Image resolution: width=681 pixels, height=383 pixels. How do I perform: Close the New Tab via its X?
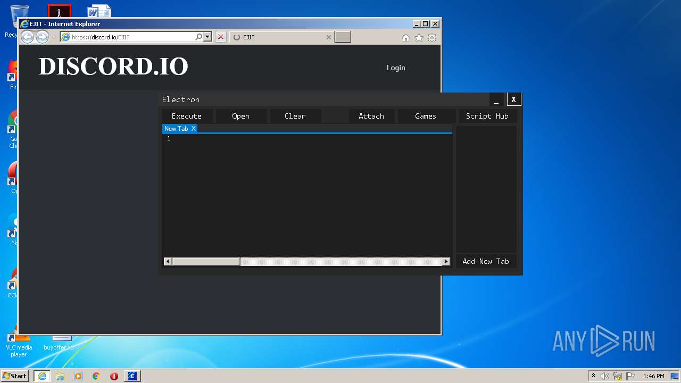pyautogui.click(x=194, y=129)
